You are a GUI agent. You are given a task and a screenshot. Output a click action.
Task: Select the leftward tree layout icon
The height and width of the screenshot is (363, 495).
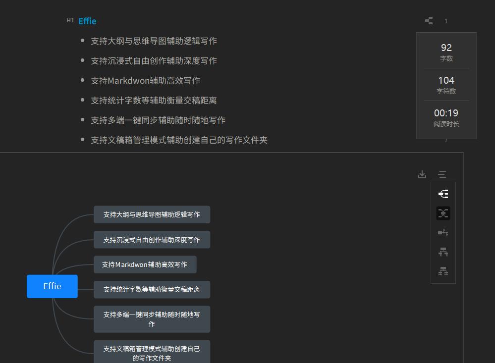click(x=443, y=232)
